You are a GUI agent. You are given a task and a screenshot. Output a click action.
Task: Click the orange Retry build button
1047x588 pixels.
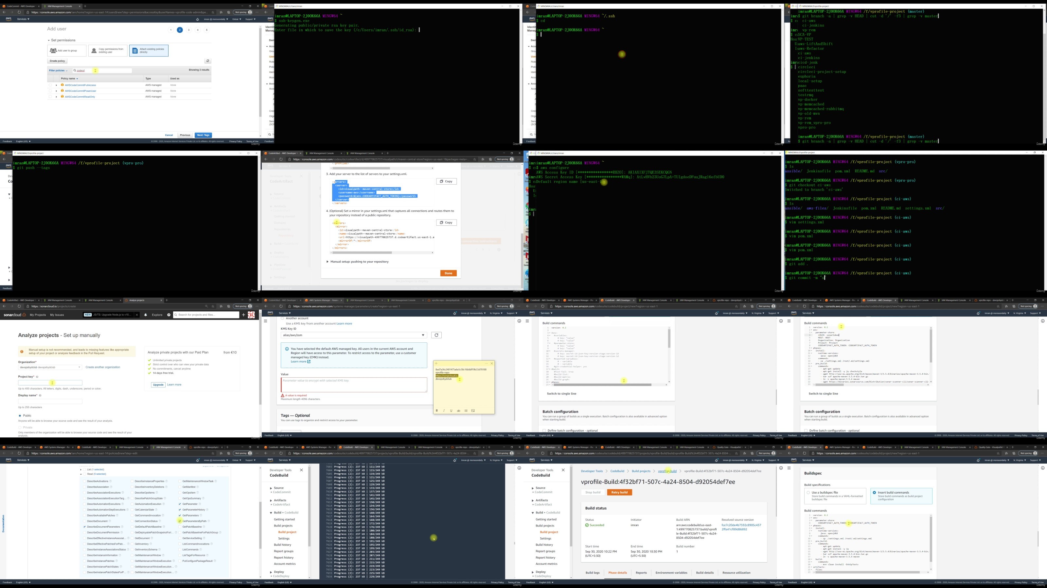(619, 492)
